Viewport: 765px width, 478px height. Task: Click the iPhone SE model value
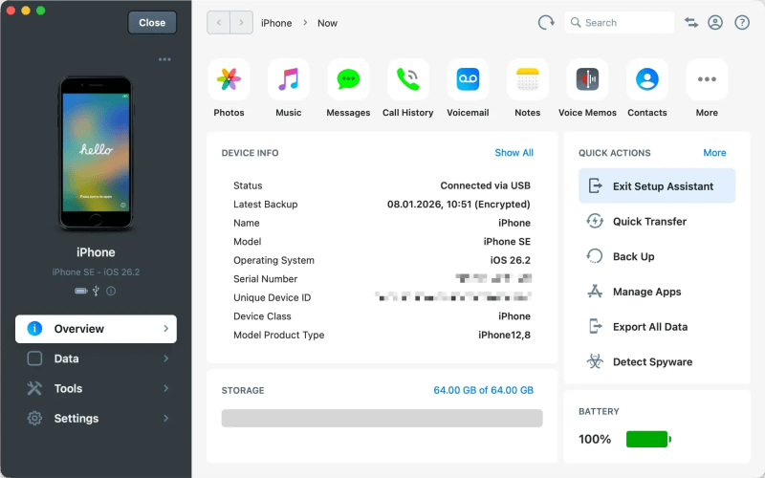coord(507,242)
